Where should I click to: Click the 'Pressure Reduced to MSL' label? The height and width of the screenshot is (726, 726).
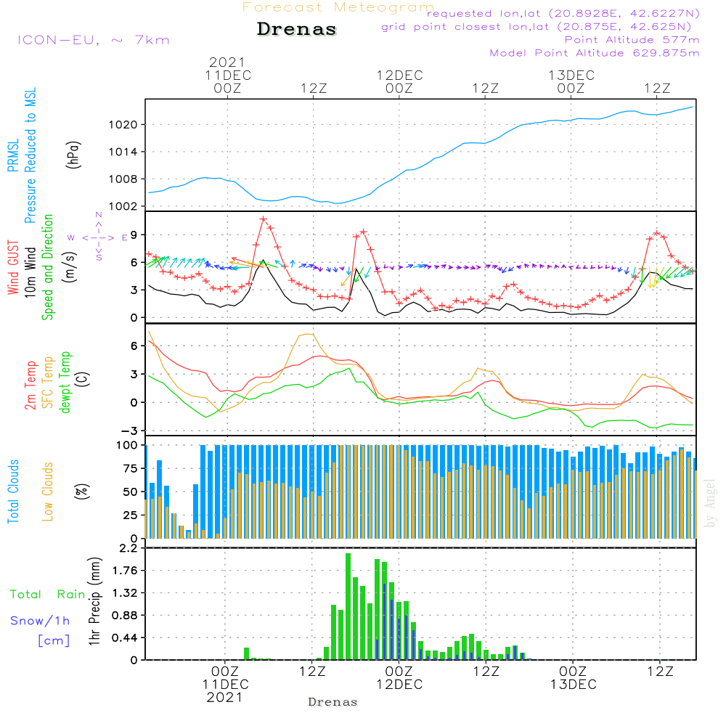30,155
